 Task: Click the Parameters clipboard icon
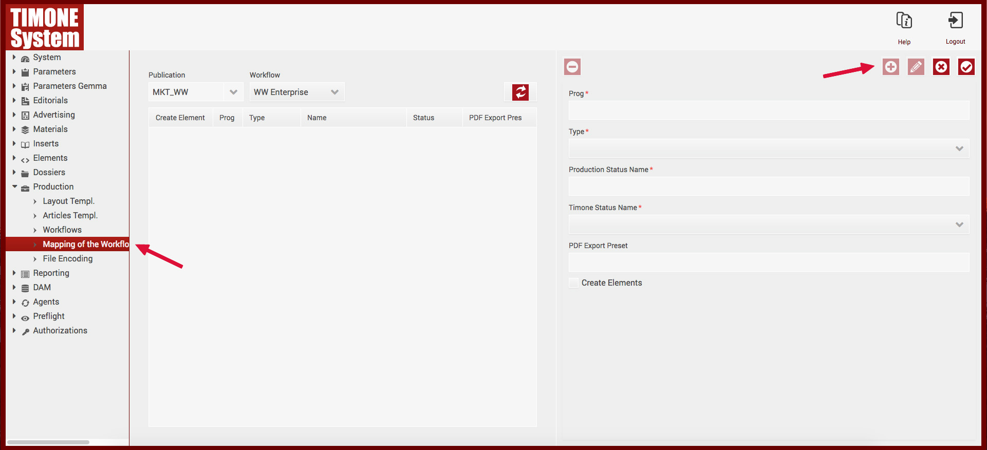pos(25,72)
